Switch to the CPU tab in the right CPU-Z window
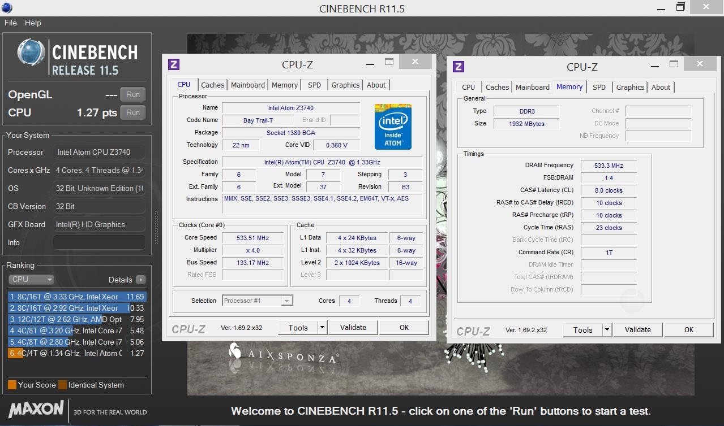 (x=469, y=87)
